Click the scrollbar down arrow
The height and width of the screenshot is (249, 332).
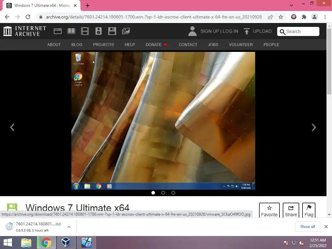(x=329, y=215)
